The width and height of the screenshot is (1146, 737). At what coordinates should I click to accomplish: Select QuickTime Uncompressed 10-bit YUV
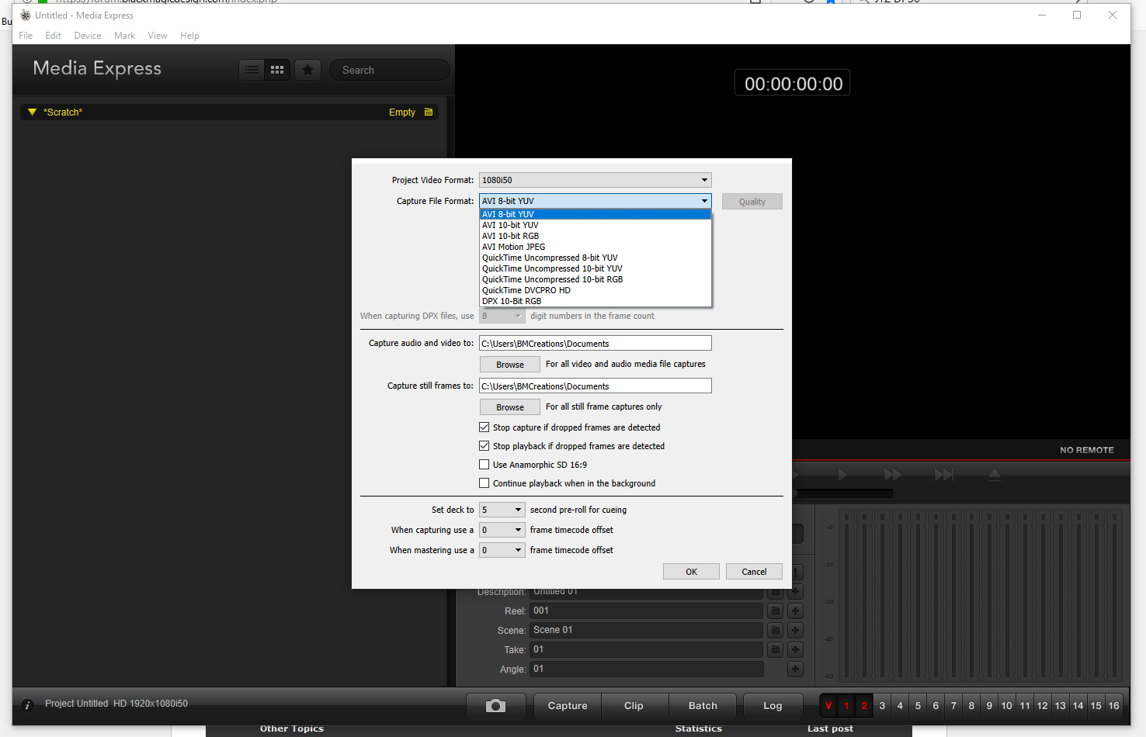595,268
